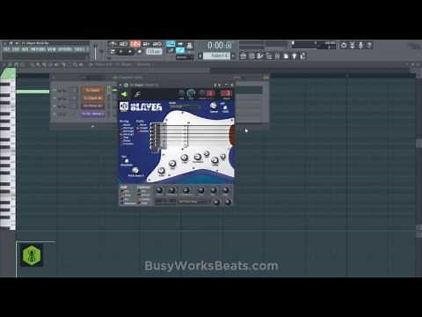Open the FX type selector in Slayer
422x317 pixels.
tap(193, 202)
